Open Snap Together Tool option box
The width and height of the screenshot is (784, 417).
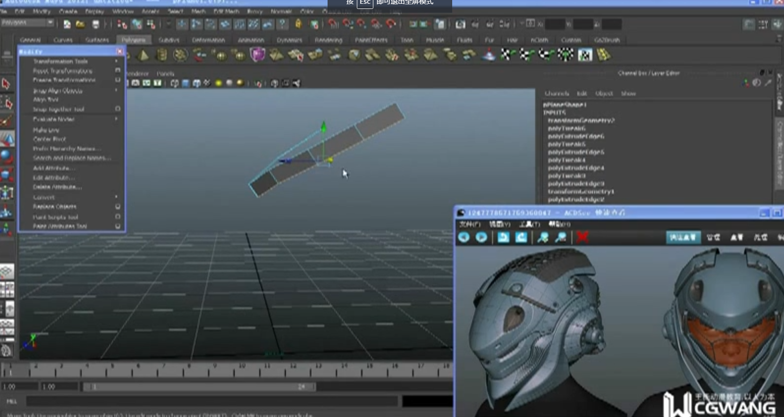pos(118,109)
